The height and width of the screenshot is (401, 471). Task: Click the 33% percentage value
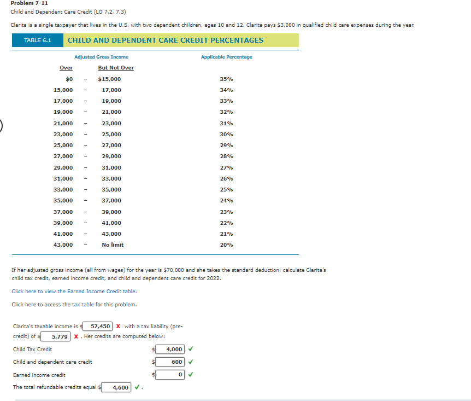pos(227,101)
